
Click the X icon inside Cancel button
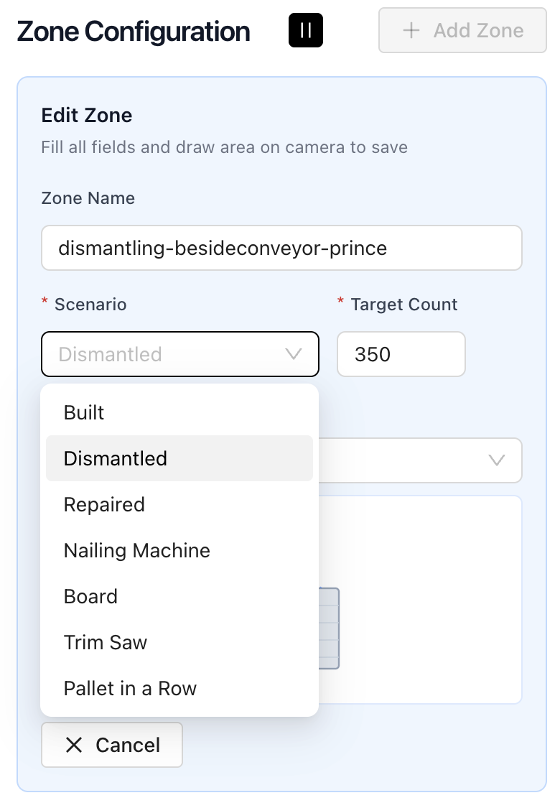click(x=74, y=745)
